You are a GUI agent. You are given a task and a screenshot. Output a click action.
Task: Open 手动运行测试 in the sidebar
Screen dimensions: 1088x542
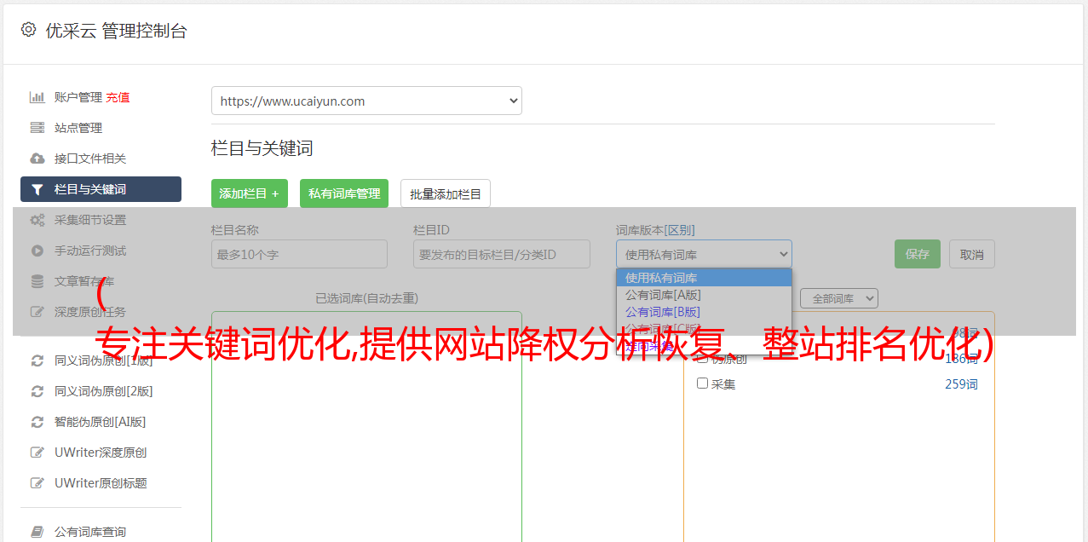click(90, 251)
